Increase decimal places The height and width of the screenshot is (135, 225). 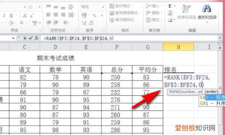[84, 23]
